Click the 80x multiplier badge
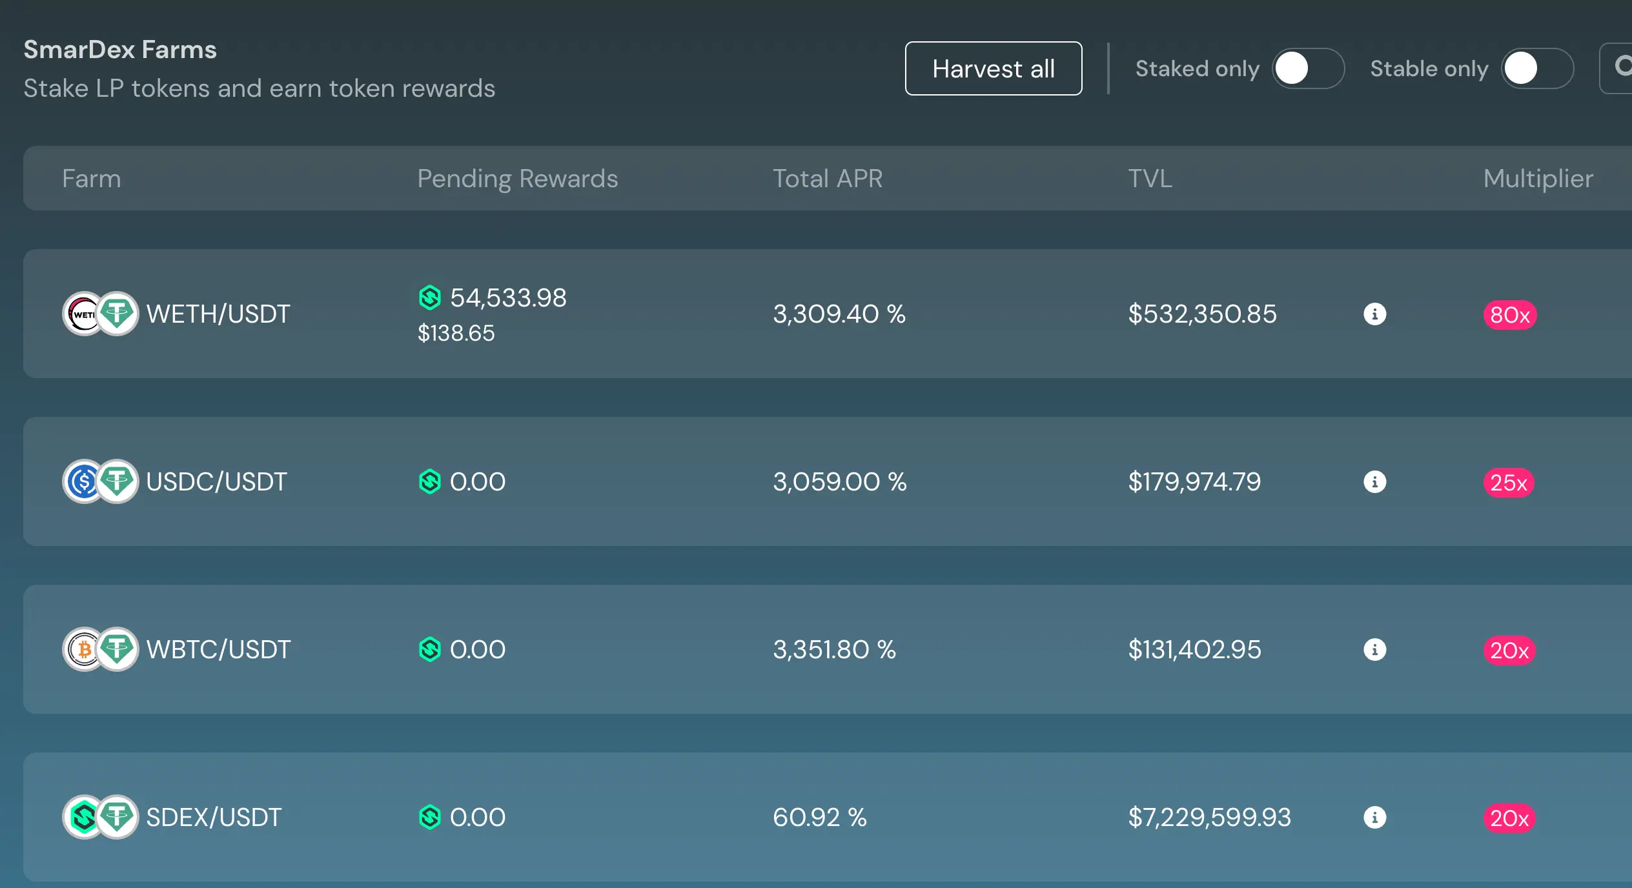1632x888 pixels. [x=1509, y=315]
